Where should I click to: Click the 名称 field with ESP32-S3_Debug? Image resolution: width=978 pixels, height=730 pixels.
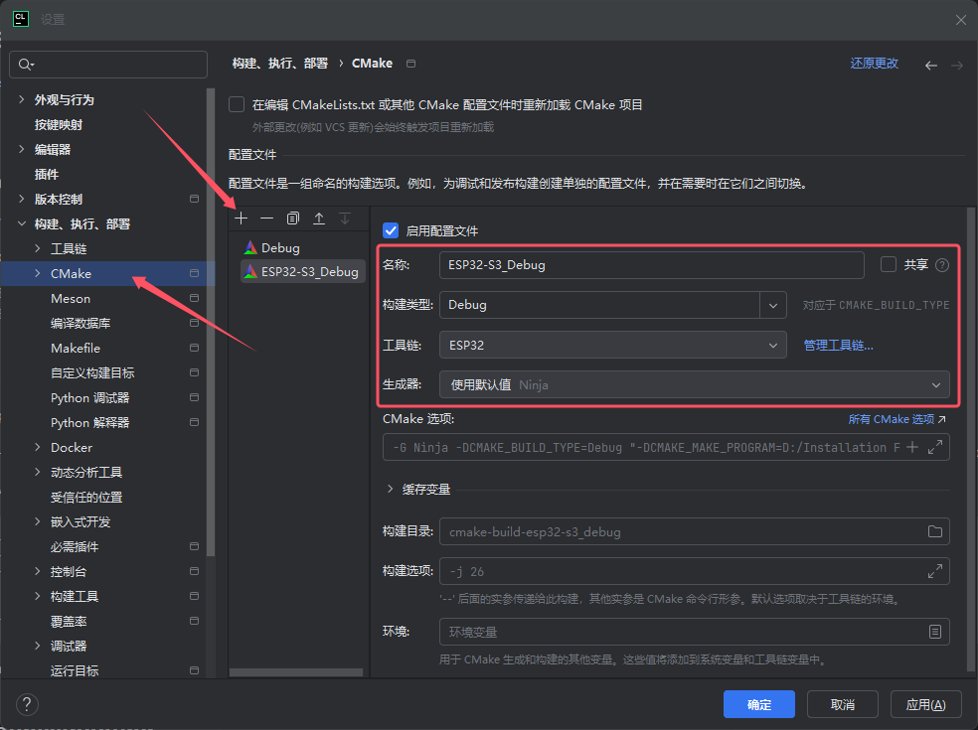pos(652,265)
